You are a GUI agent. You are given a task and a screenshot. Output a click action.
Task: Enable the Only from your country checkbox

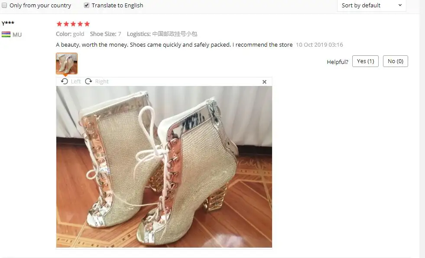[4, 5]
